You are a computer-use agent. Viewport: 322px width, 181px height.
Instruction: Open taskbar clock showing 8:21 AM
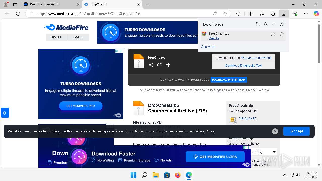[x=310, y=175]
